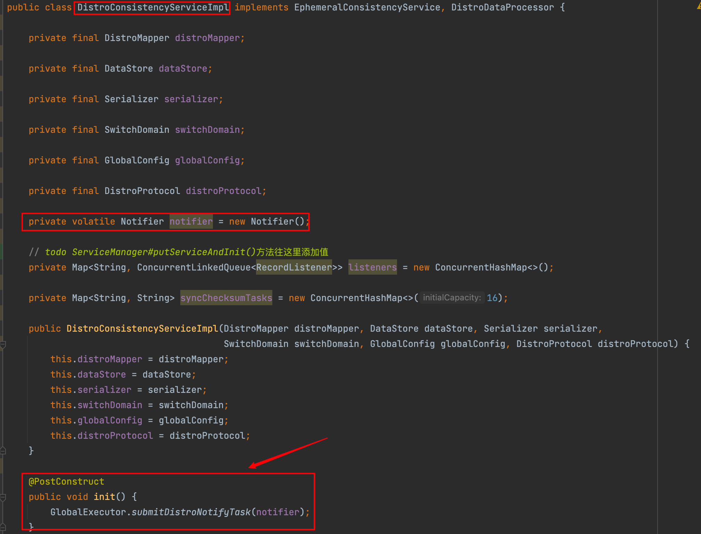Collapse the init() method fold marker
This screenshot has height=534, width=701.
click(3, 497)
